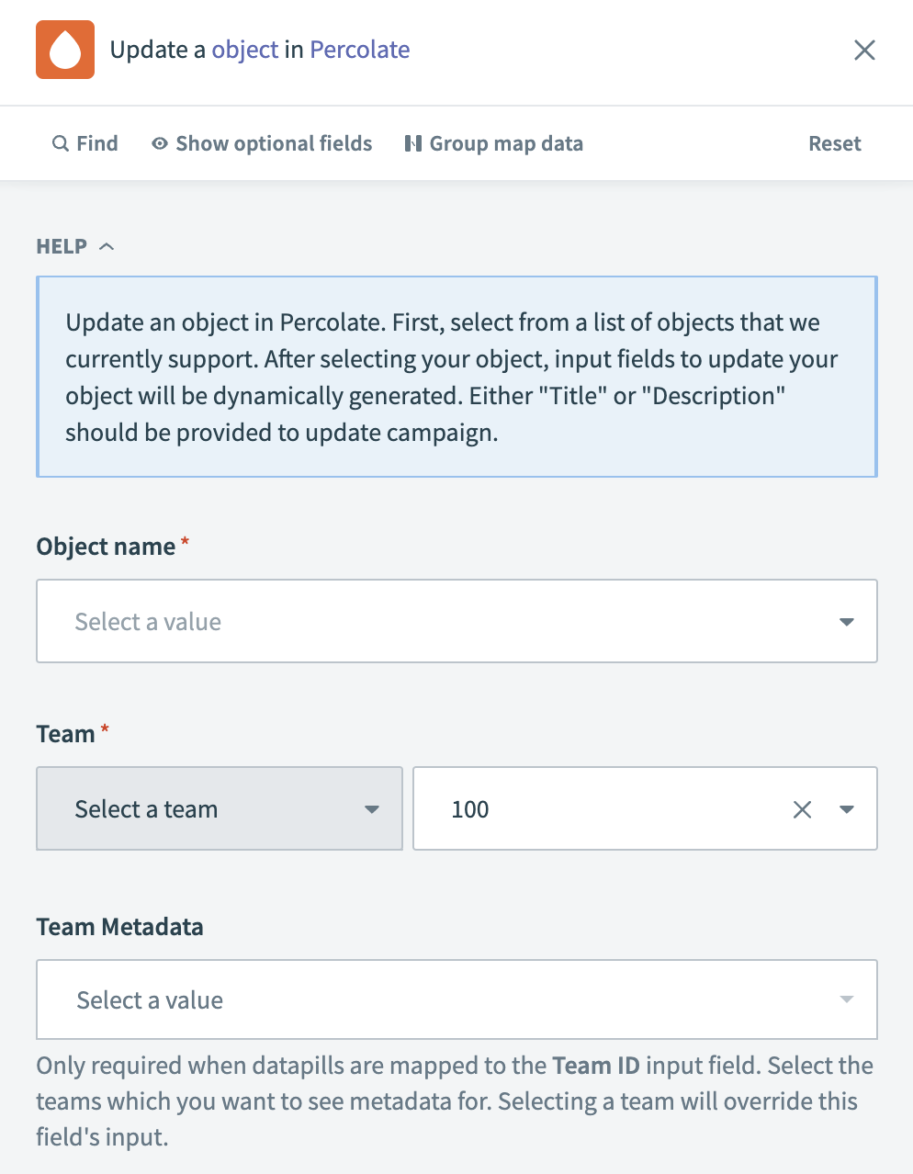Open the Object name dropdown
913x1174 pixels.
pyautogui.click(x=456, y=622)
